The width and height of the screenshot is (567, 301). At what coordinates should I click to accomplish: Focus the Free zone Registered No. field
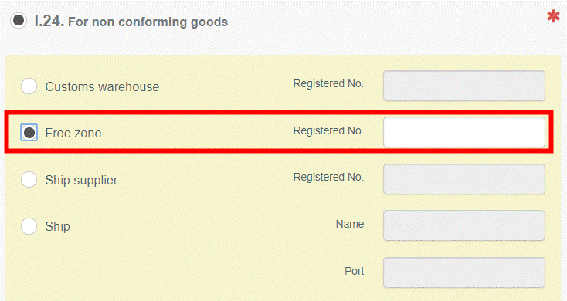[464, 132]
